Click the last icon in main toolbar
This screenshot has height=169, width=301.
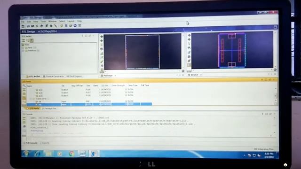(x=79, y=25)
